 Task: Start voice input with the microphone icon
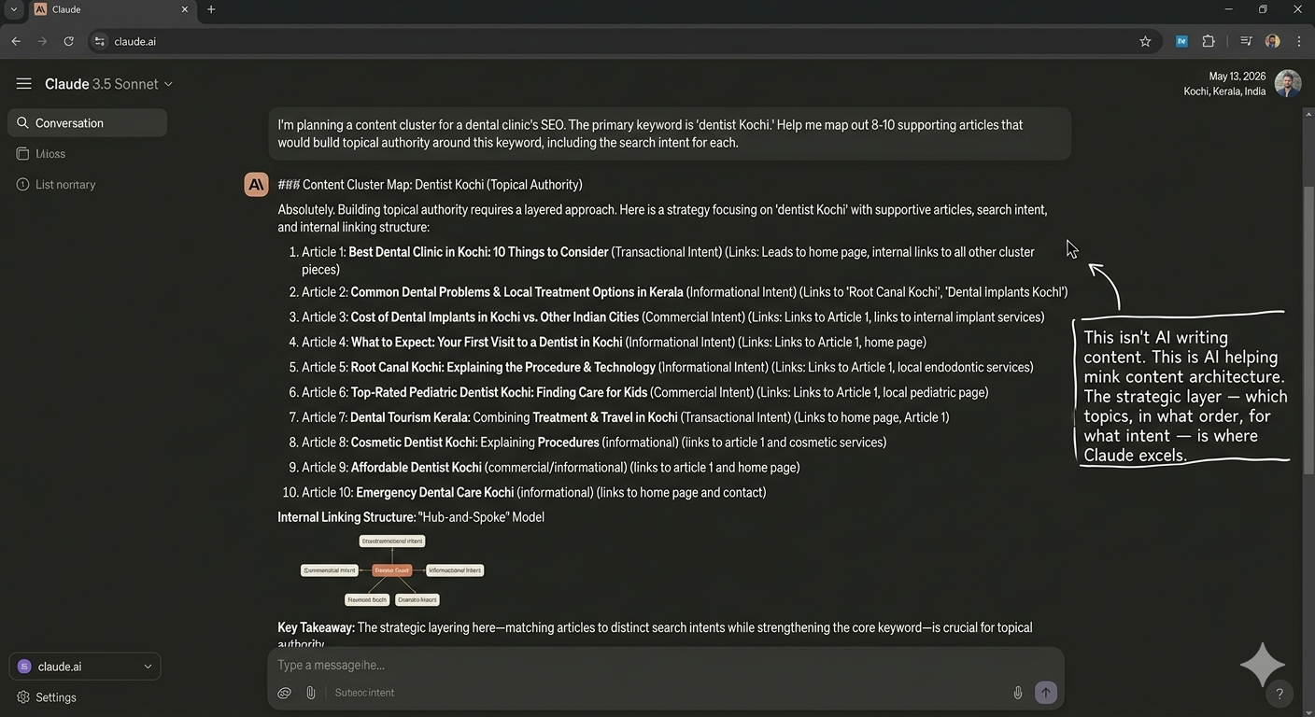[1018, 693]
